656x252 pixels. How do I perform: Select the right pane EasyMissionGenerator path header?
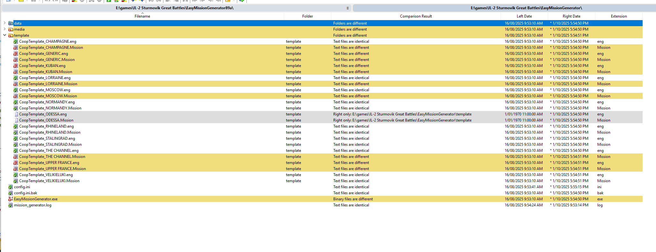click(x=526, y=8)
